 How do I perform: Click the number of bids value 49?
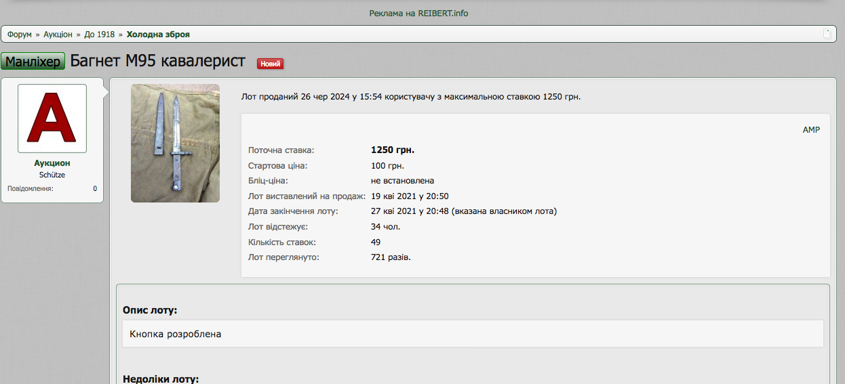376,242
